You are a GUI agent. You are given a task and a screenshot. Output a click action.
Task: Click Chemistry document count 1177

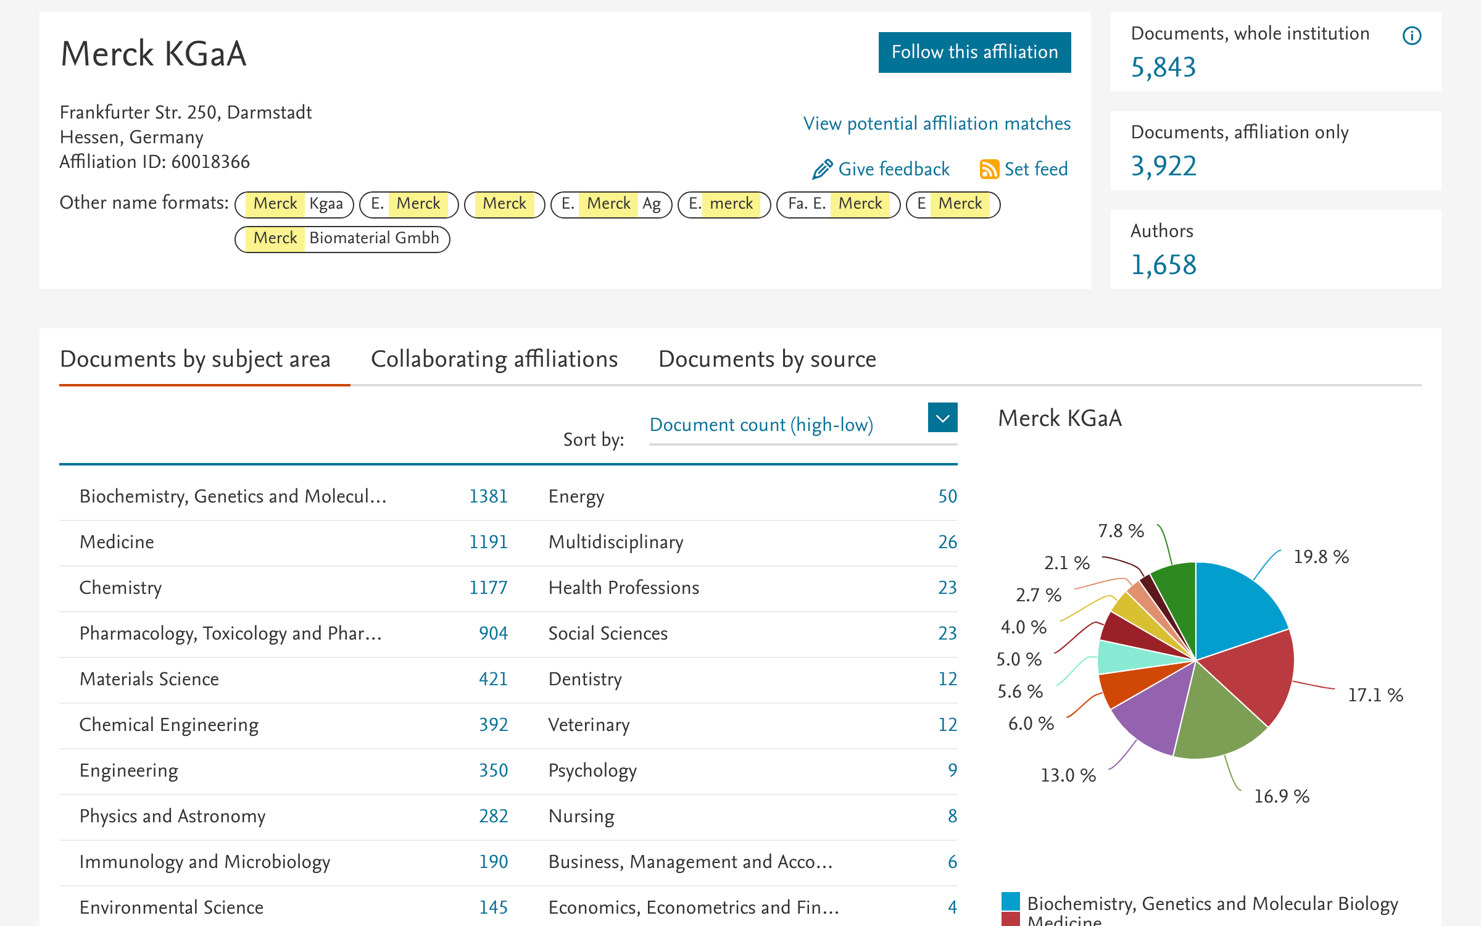488,588
